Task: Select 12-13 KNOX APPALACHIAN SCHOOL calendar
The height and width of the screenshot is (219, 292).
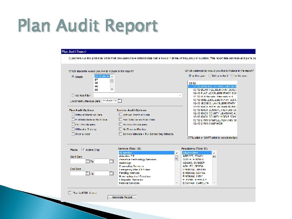Action: coord(212,107)
